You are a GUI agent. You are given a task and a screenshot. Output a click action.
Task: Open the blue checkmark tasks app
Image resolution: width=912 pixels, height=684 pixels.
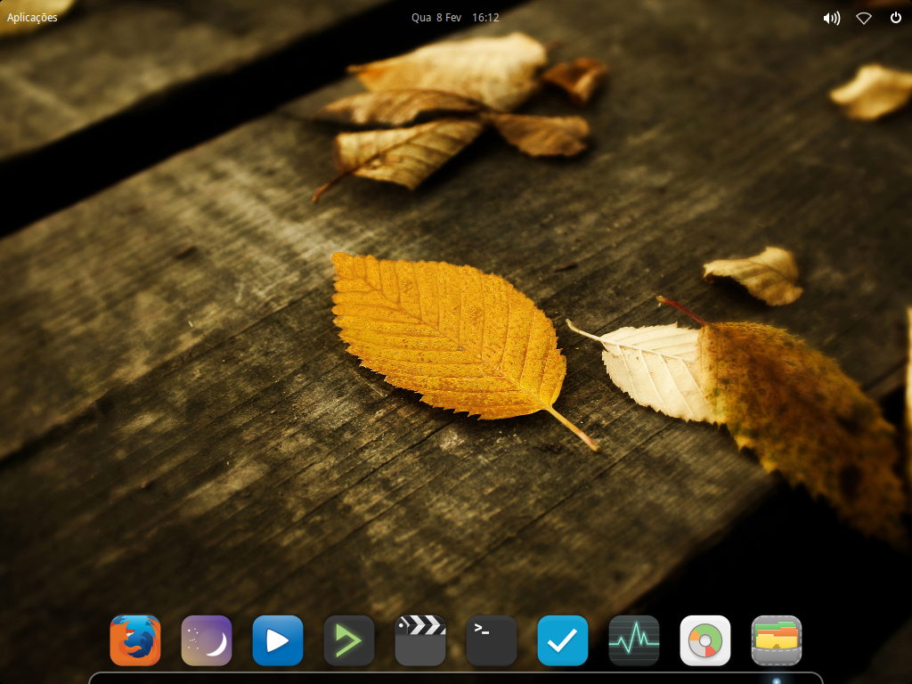pos(563,640)
